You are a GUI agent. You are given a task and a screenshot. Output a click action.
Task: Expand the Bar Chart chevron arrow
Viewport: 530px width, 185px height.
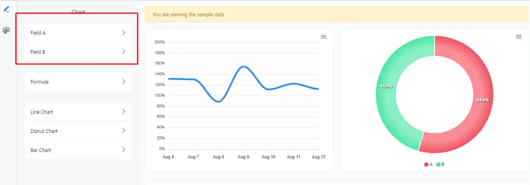[x=124, y=150]
